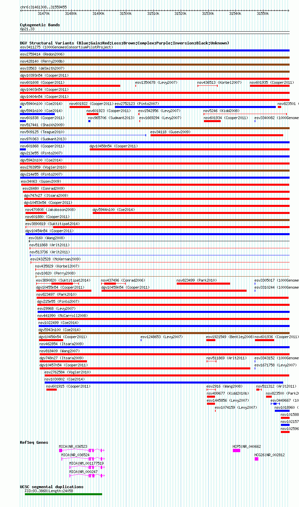This screenshot has height=507, width=299.
Task: Select nsv601923 (Cooper2011) variant label
Action: click(109, 111)
